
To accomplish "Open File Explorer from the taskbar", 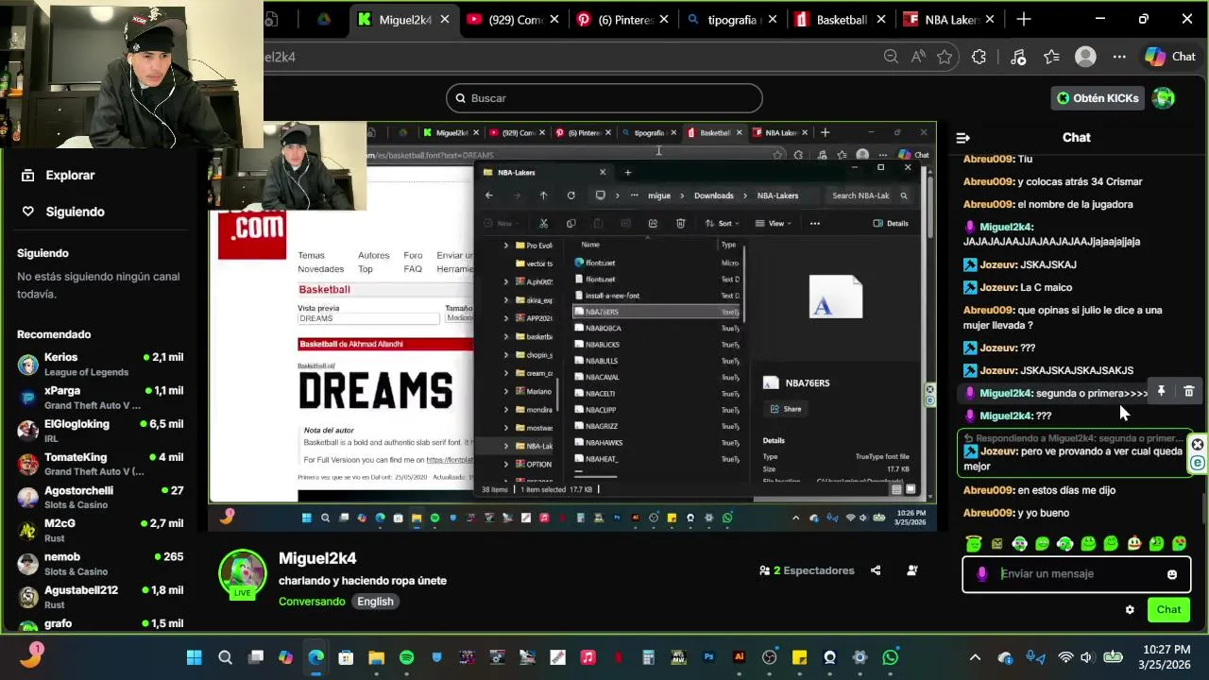I will click(x=376, y=657).
